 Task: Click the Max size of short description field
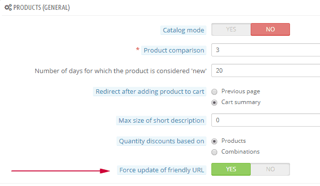pos(266,120)
